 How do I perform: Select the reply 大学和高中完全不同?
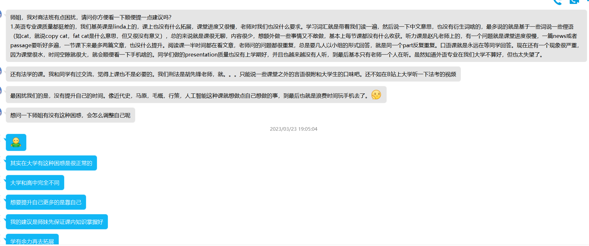[35, 183]
